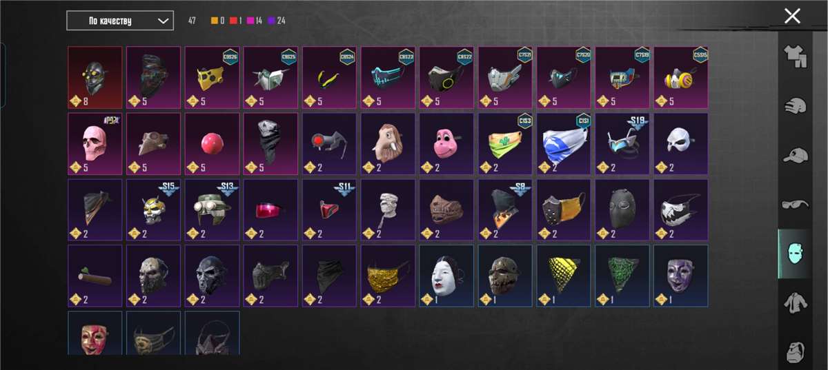Switch to the cap hats category
Screen dimensions: 828x370
[x=796, y=156]
